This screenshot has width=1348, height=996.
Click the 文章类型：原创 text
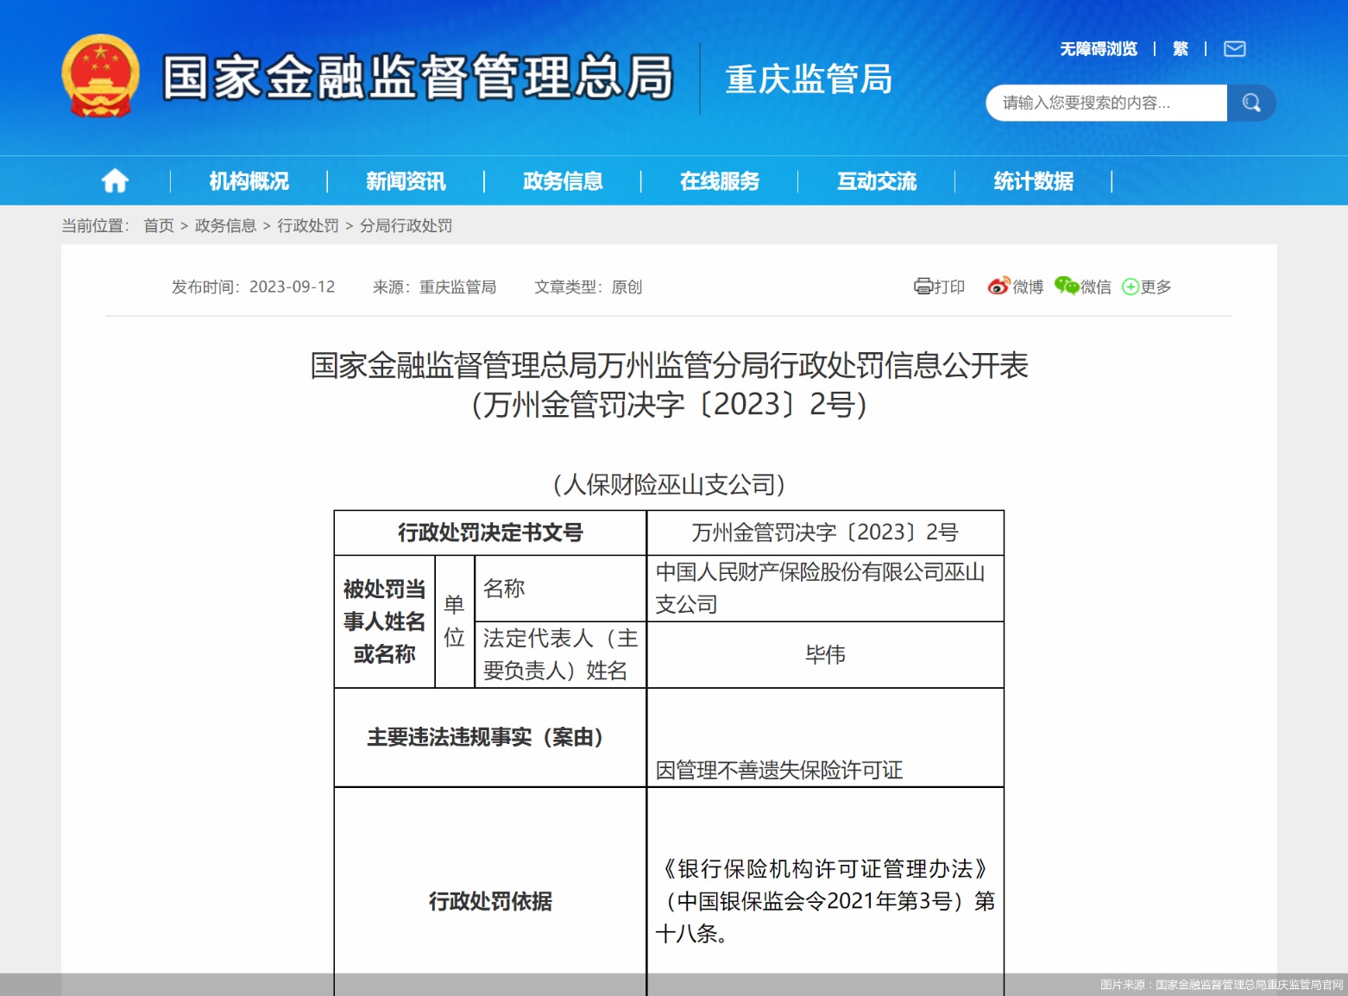point(588,287)
